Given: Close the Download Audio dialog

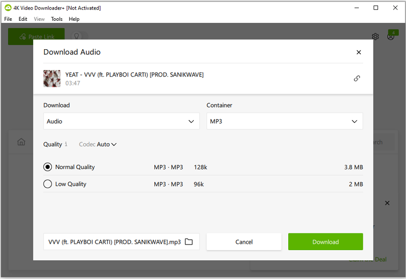Looking at the screenshot, I should (359, 52).
